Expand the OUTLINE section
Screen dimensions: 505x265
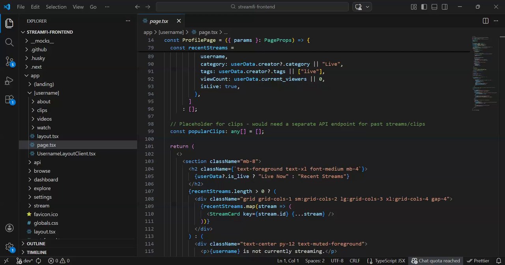pos(36,244)
